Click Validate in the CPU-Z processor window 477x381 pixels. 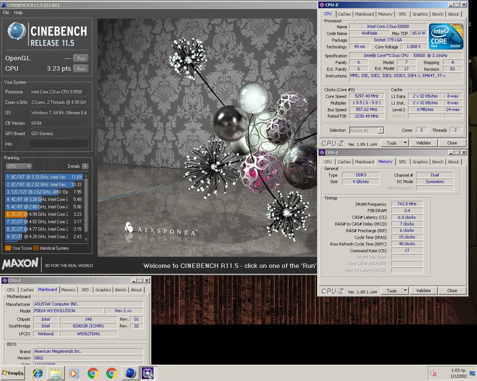click(423, 143)
